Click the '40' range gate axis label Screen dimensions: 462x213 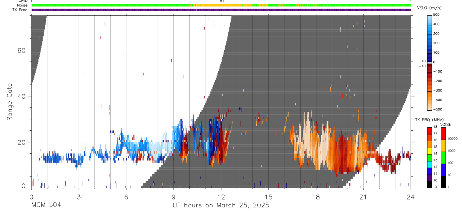(x=21, y=96)
